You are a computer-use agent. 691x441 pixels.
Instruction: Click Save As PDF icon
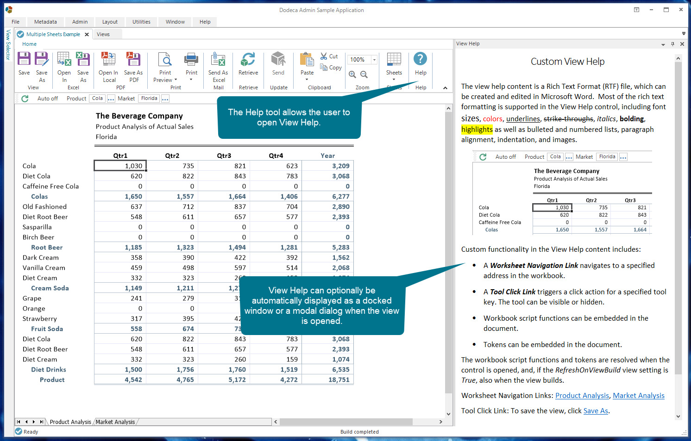(133, 59)
